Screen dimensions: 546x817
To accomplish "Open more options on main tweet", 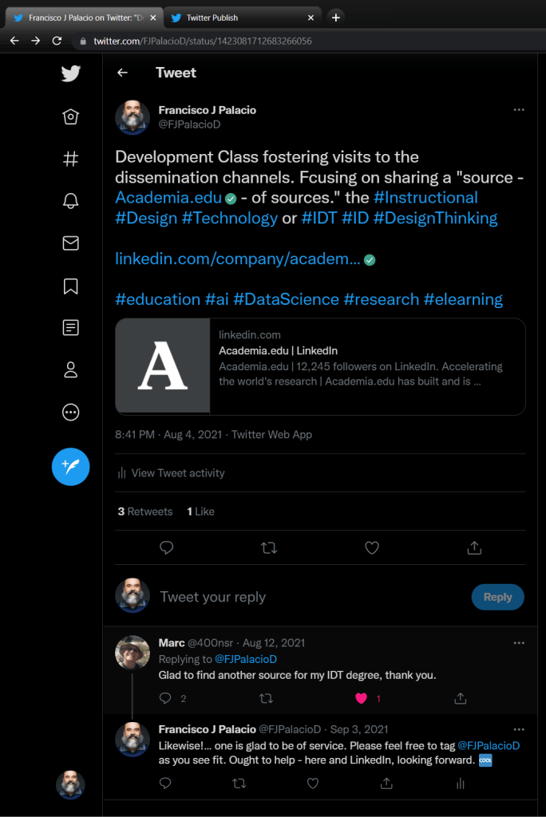I will coord(519,110).
